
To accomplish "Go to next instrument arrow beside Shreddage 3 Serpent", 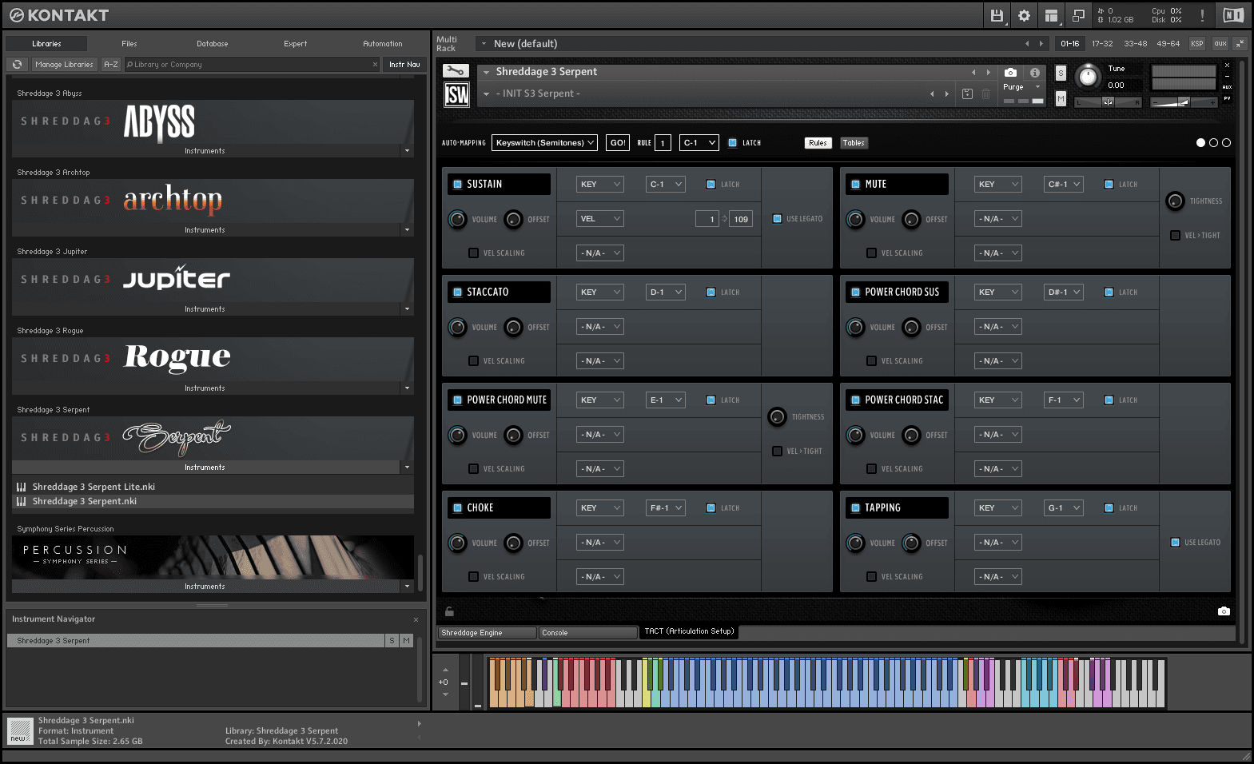I will pyautogui.click(x=988, y=72).
